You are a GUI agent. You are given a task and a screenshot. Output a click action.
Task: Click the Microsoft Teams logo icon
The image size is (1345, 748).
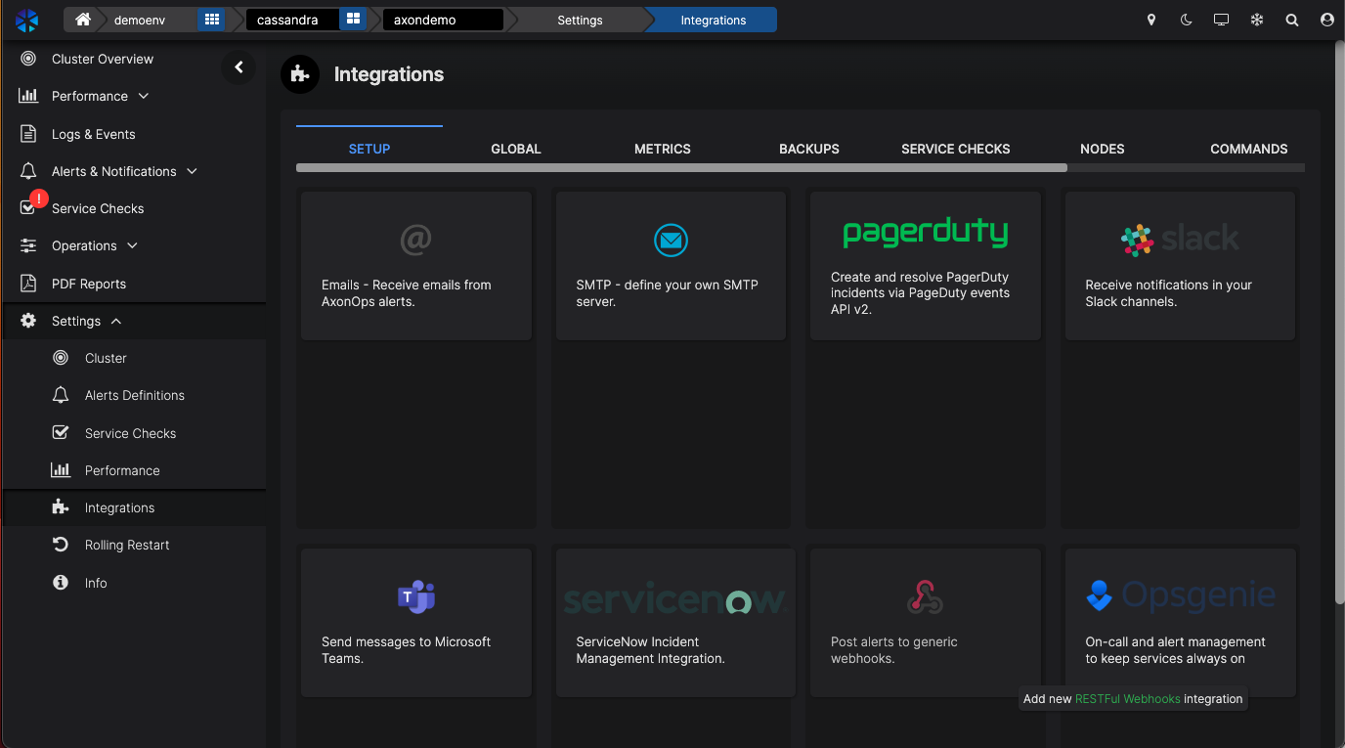pos(415,596)
